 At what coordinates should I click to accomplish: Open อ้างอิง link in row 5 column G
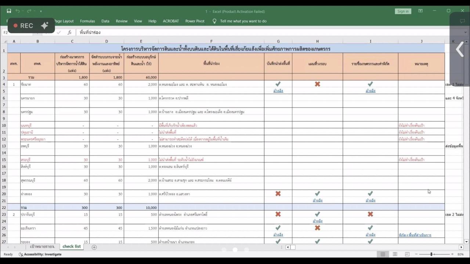[x=278, y=91]
